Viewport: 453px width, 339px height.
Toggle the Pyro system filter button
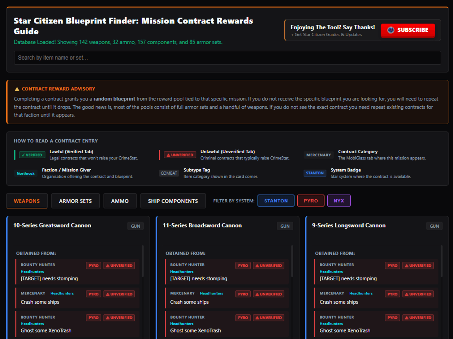(311, 201)
